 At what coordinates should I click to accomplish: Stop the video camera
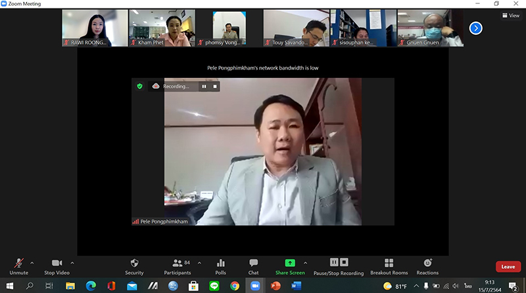click(57, 267)
